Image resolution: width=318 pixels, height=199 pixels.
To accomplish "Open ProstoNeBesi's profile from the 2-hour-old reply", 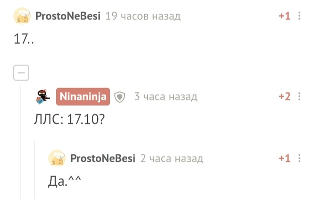I will pyautogui.click(x=103, y=158).
